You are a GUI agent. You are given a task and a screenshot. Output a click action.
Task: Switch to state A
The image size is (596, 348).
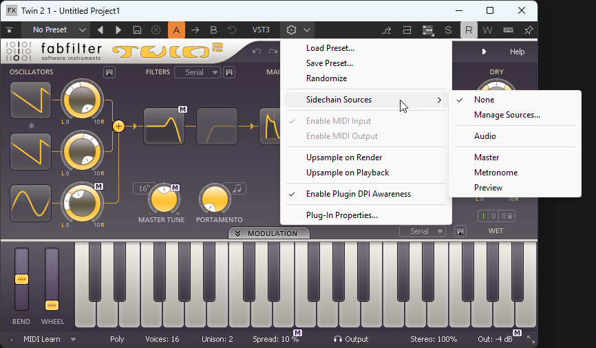click(x=176, y=30)
